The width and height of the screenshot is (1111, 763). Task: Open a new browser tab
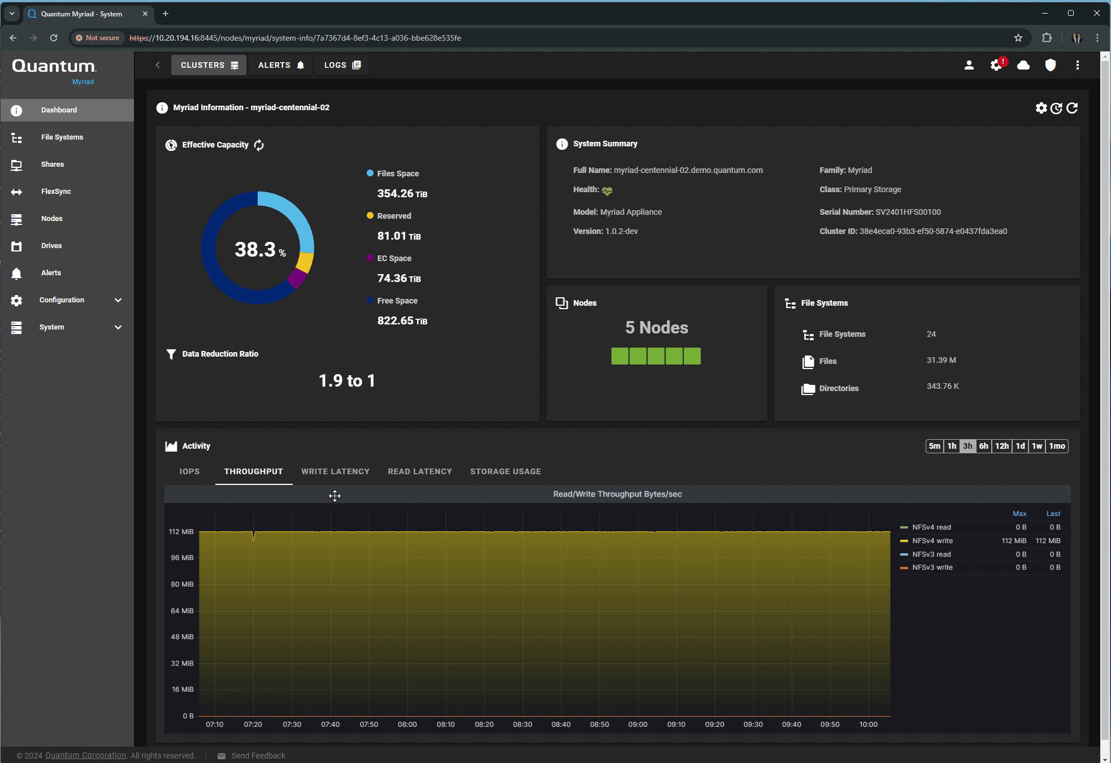point(166,14)
